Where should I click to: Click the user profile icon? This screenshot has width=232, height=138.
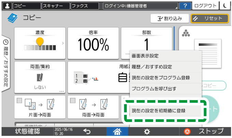point(7,6)
